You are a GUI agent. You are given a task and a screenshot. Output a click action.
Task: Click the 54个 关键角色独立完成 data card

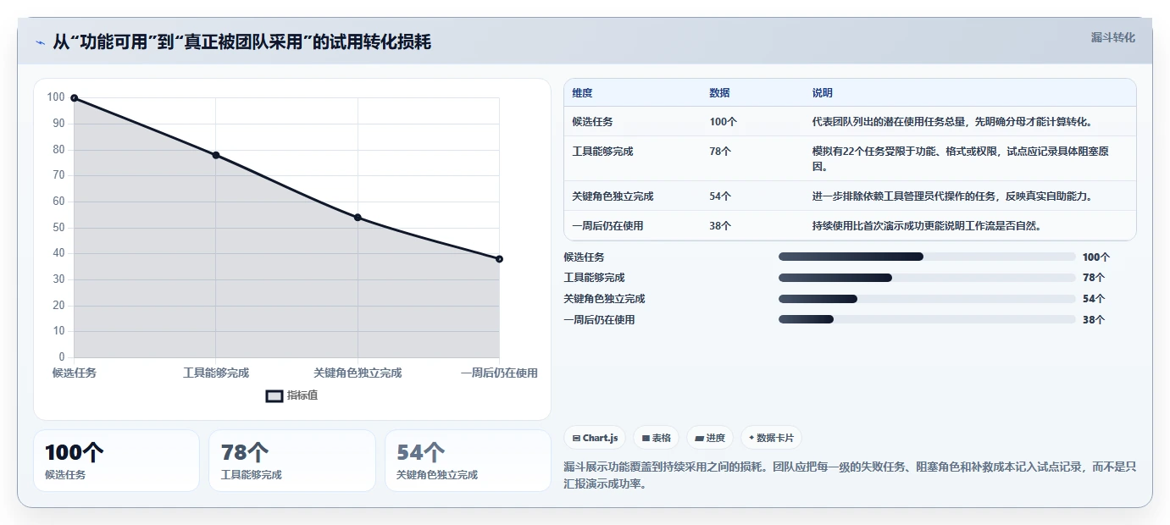click(468, 461)
